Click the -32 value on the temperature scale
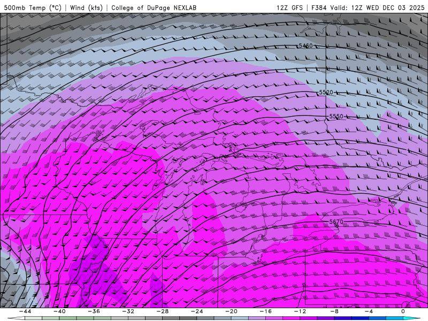The height and width of the screenshot is (321, 428). [128, 311]
